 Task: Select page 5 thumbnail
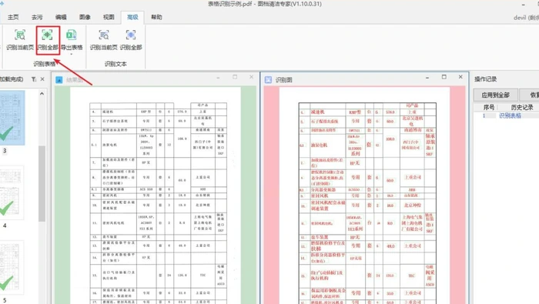coord(12,268)
